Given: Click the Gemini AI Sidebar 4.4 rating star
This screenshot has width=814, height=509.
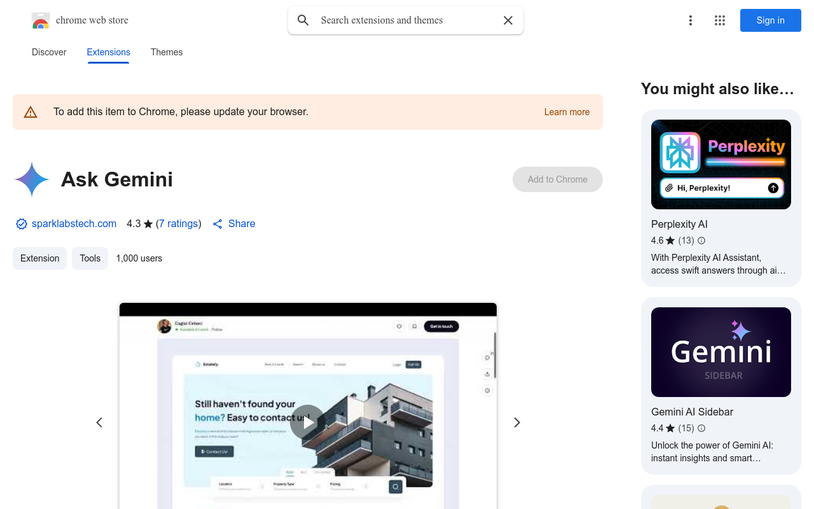Looking at the screenshot, I should [670, 428].
